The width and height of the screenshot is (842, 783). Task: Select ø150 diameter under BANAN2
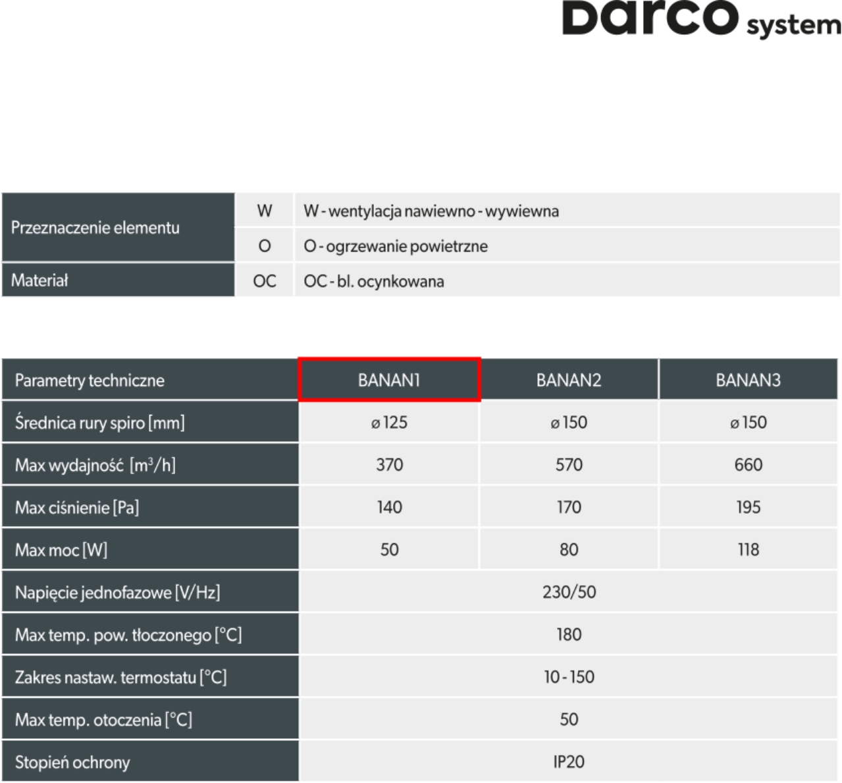pyautogui.click(x=569, y=422)
